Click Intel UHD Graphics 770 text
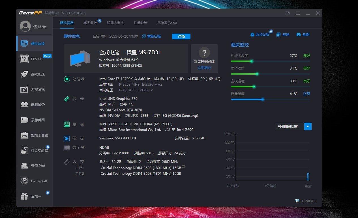Viewport: 358px width, 218px height. 118,98
